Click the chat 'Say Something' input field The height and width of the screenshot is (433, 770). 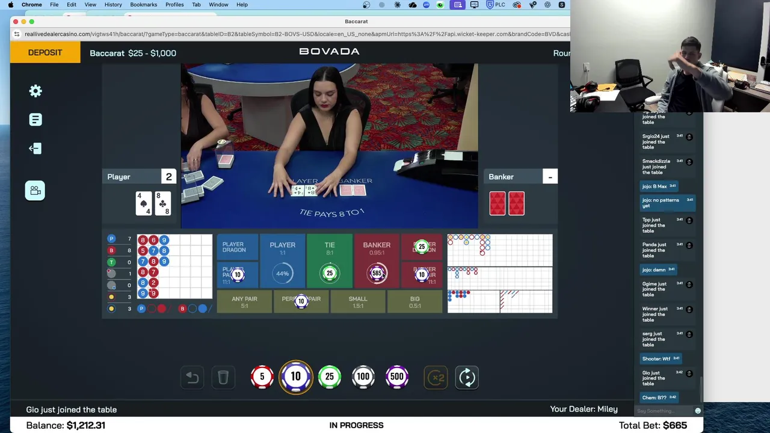tap(664, 411)
